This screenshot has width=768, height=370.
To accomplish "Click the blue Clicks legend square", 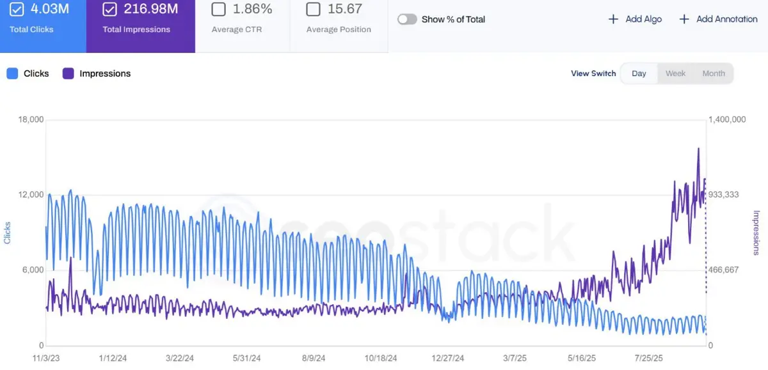I will click(12, 73).
